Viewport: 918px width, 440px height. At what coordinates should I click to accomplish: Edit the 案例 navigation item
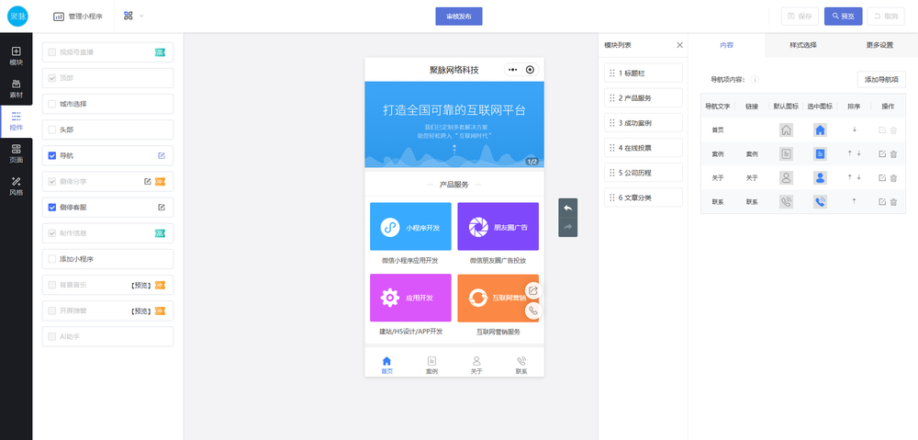point(882,154)
